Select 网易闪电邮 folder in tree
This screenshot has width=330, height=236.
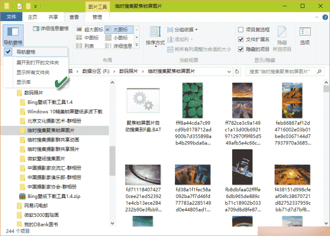click(36, 206)
